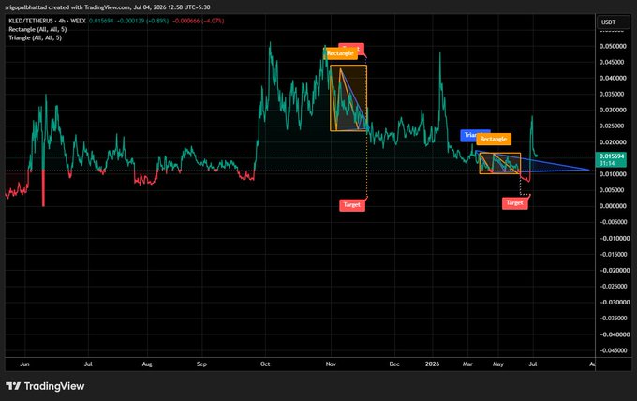The width and height of the screenshot is (637, 401).
Task: Select the KLED/TETHERUS symbol title
Action: [x=48, y=21]
